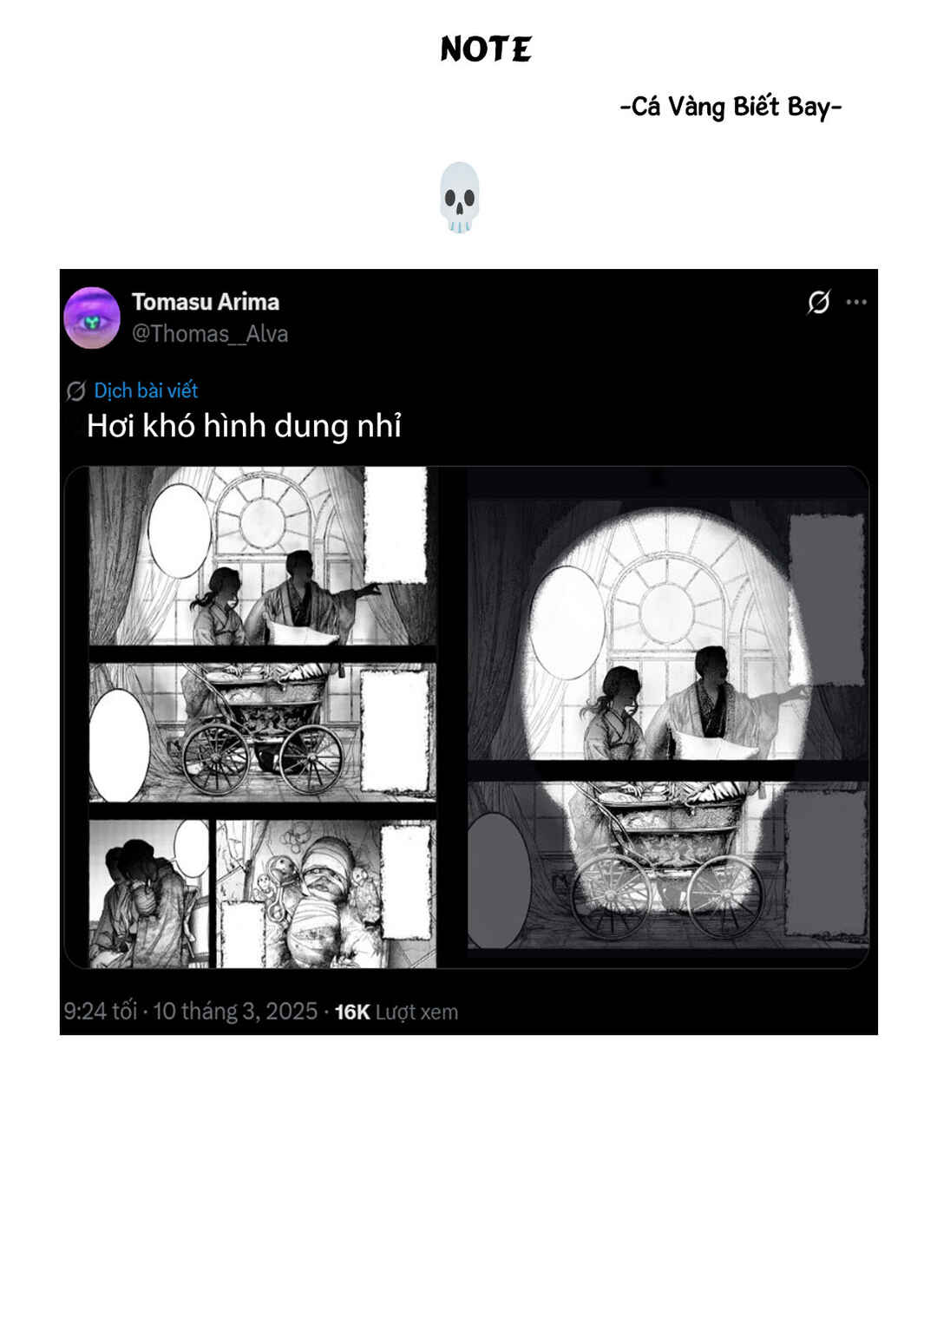The height and width of the screenshot is (1323, 937).
Task: Click the embracing couple manga panel
Action: coord(149,894)
